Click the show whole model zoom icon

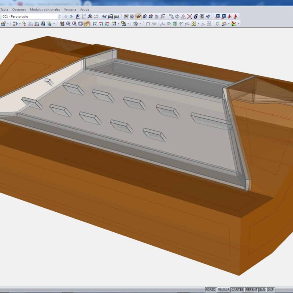tap(62, 24)
